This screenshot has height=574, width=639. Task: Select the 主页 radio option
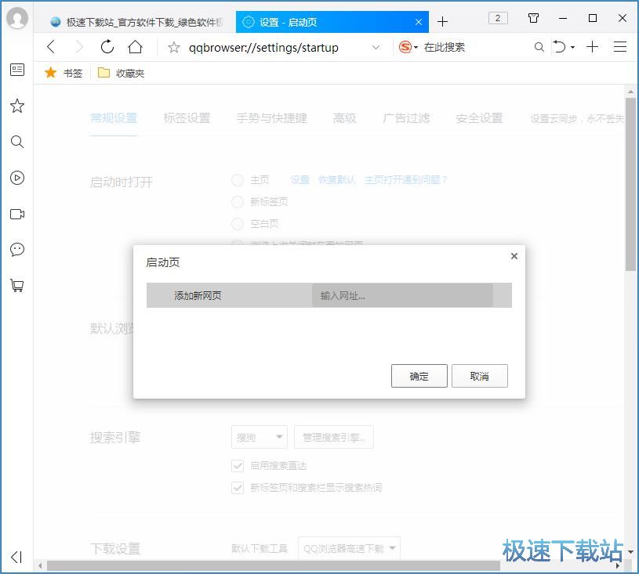pos(238,179)
